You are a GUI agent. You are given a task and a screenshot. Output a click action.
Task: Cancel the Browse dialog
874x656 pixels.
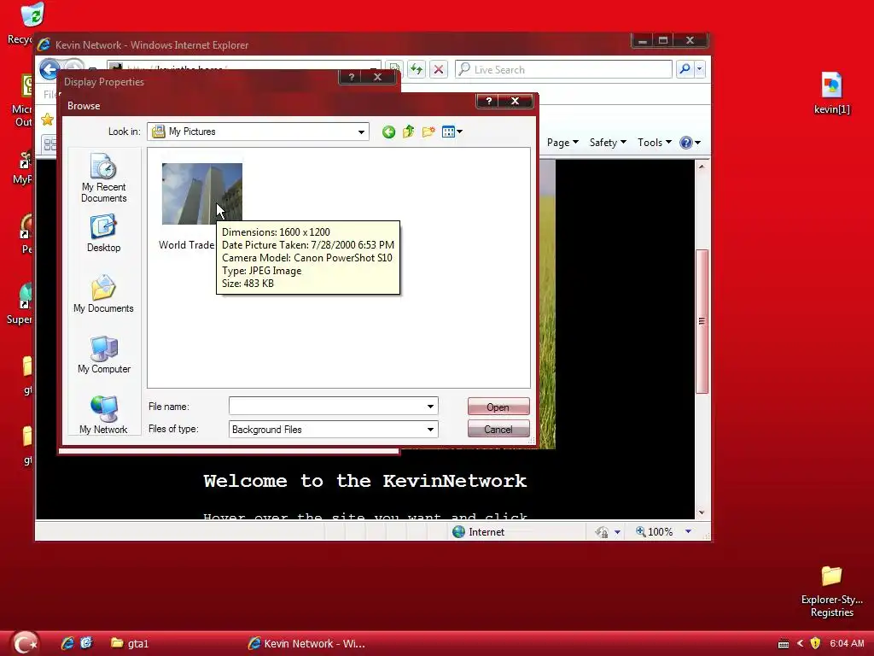tap(498, 429)
